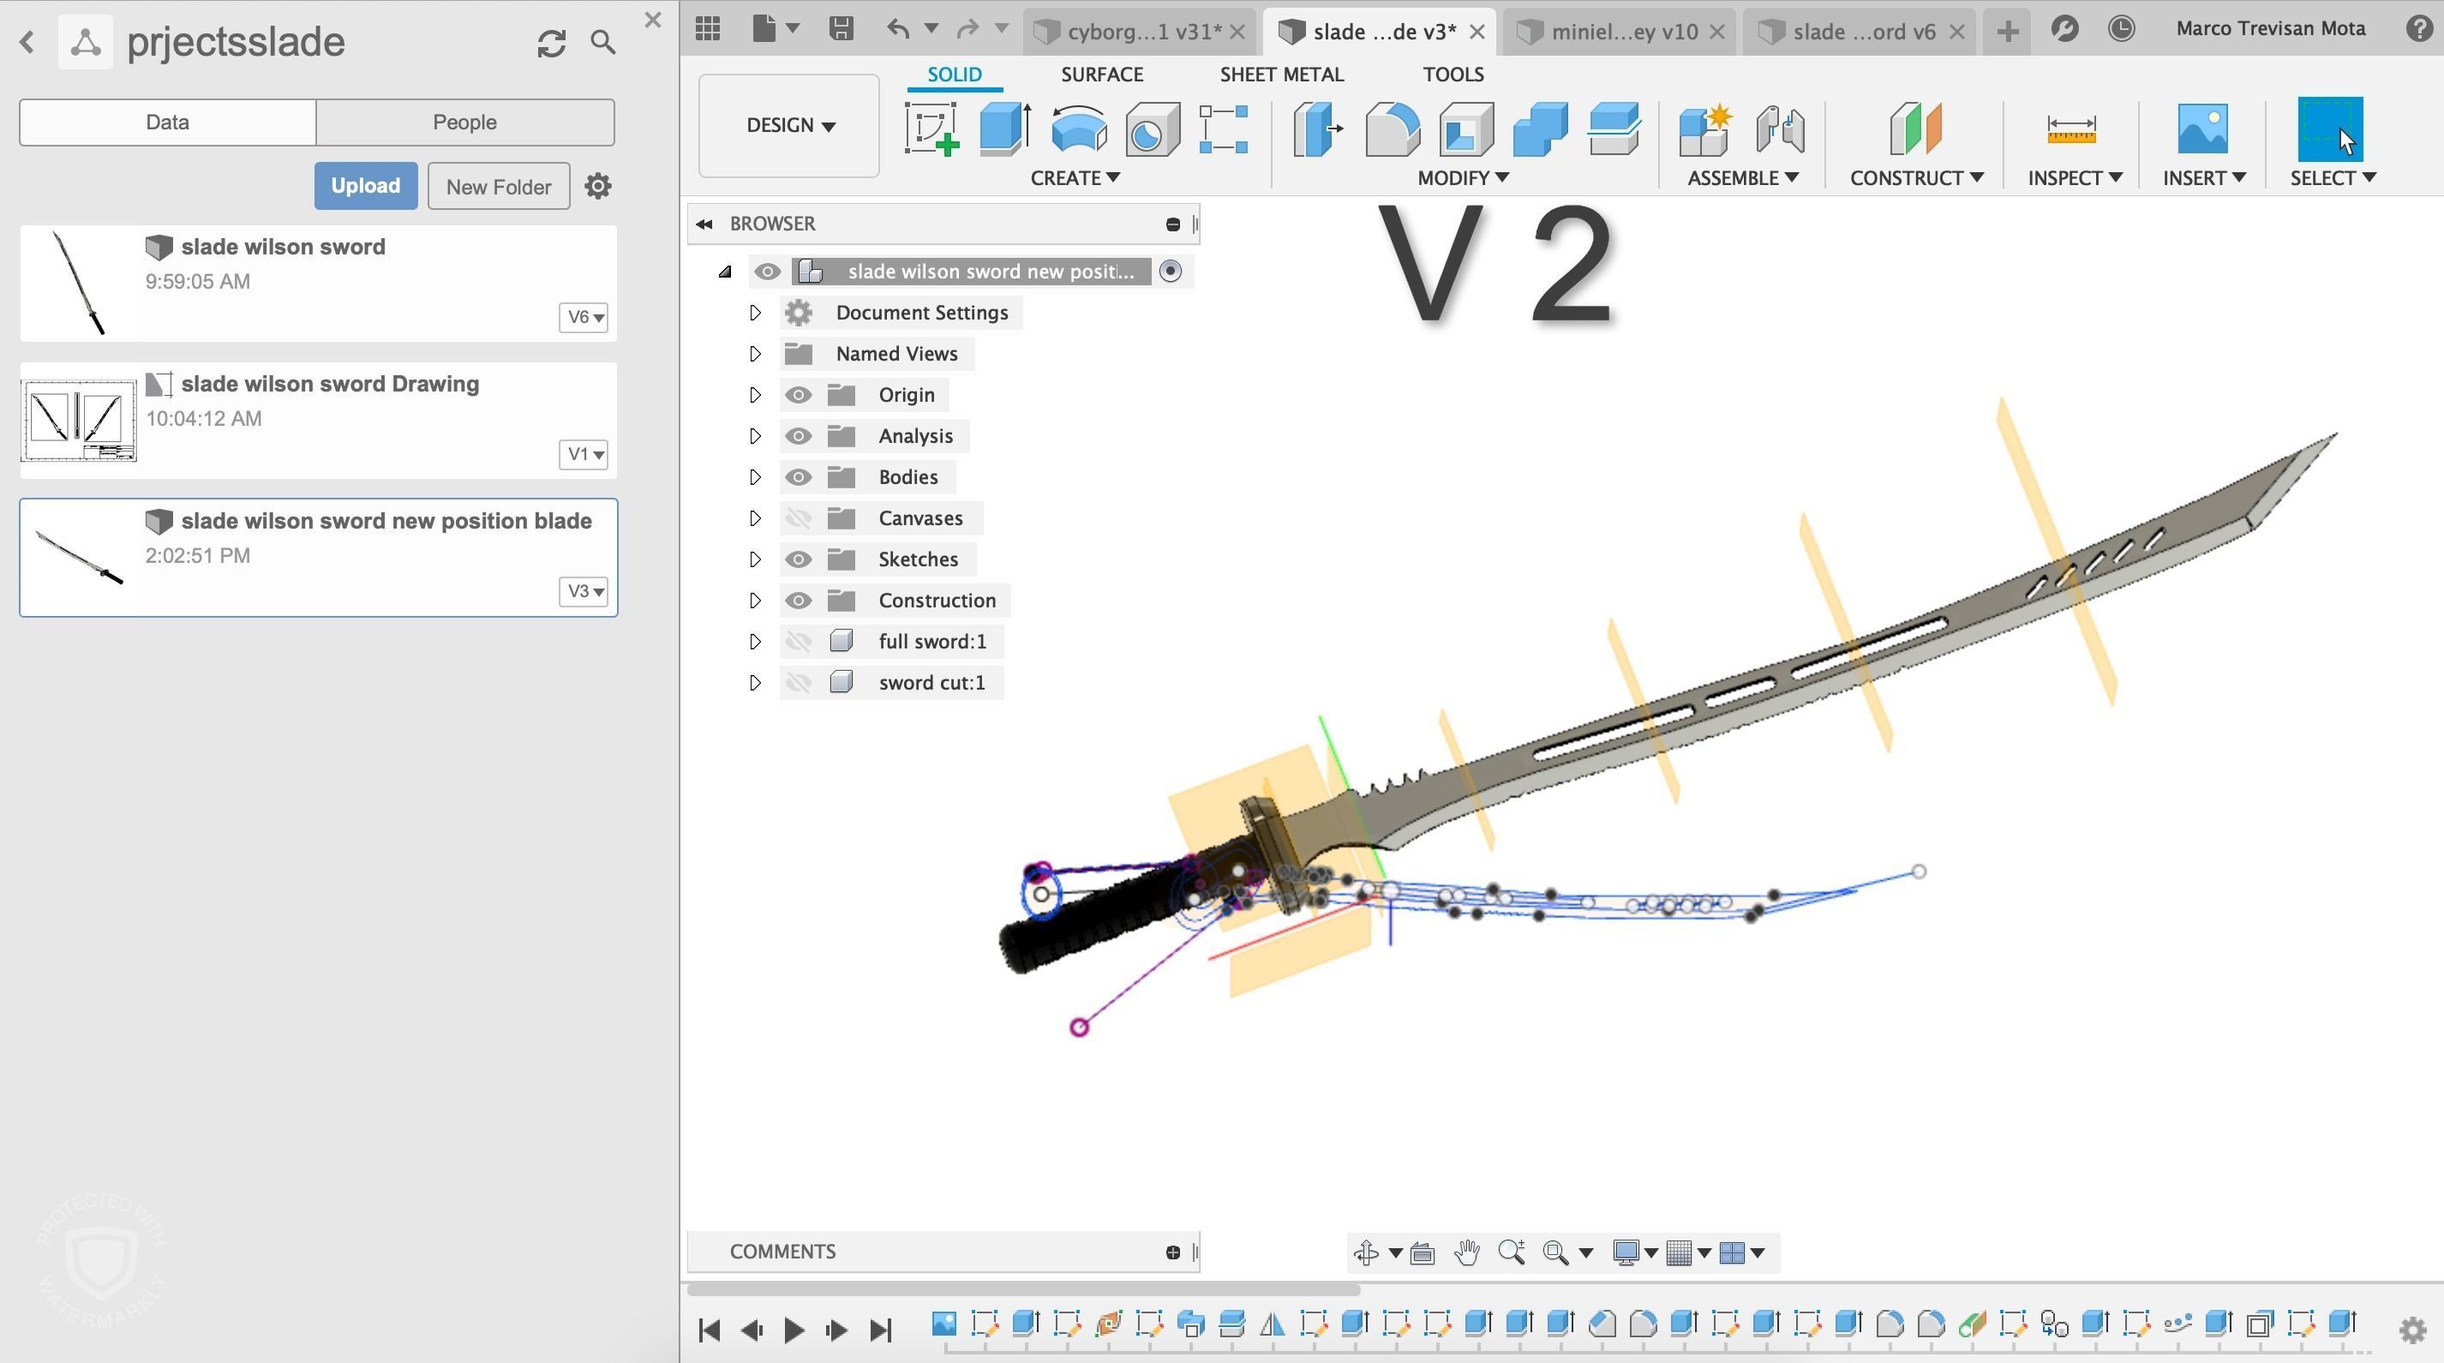Switch to the TOOLS tab
The width and height of the screenshot is (2444, 1363).
coord(1453,74)
